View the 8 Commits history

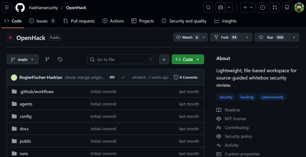pyautogui.click(x=186, y=77)
